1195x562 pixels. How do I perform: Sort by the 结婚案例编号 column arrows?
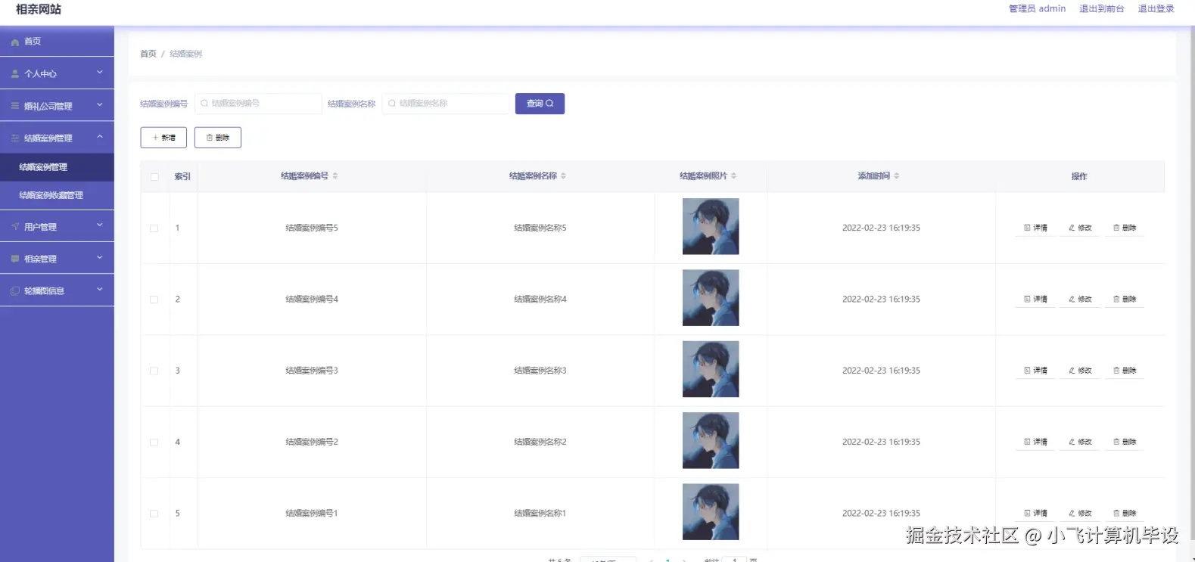[335, 175]
